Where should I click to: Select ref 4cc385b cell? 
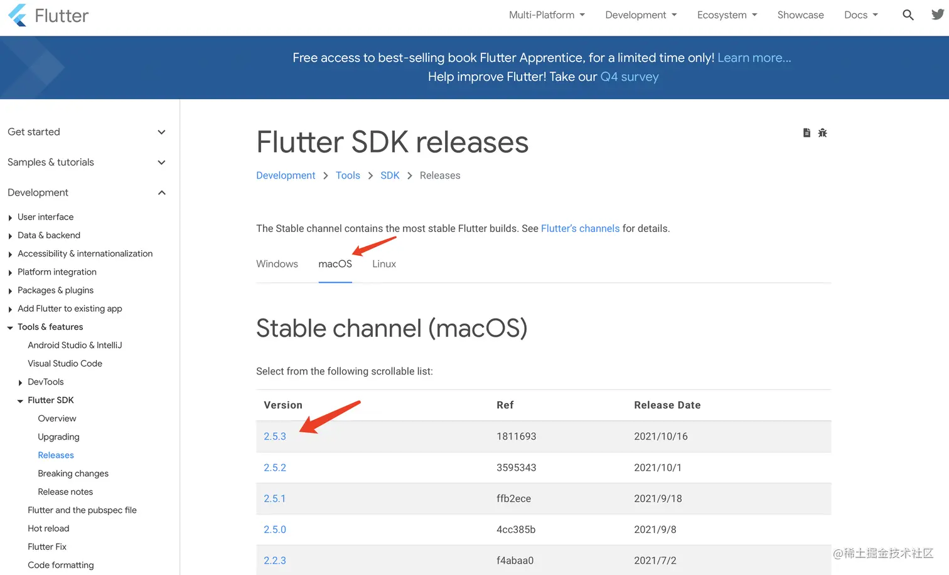pyautogui.click(x=516, y=529)
